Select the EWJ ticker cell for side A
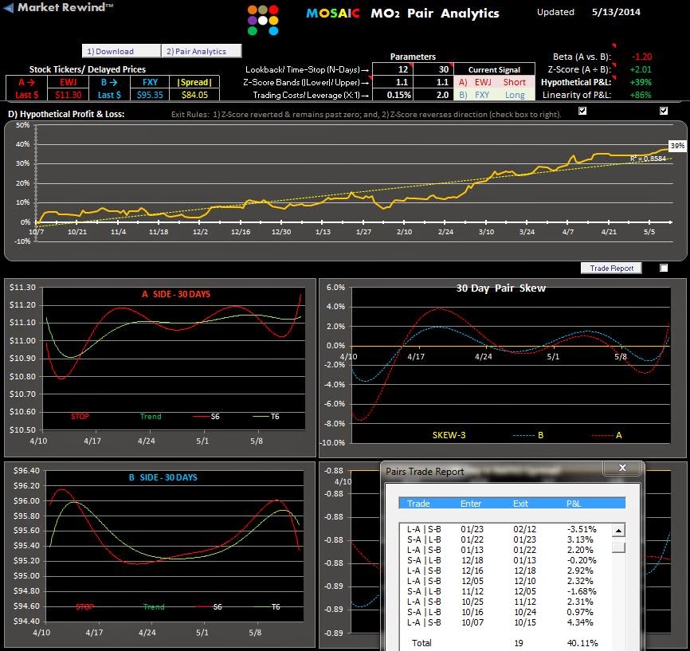 69,82
